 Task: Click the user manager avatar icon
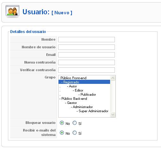[x=12, y=11]
